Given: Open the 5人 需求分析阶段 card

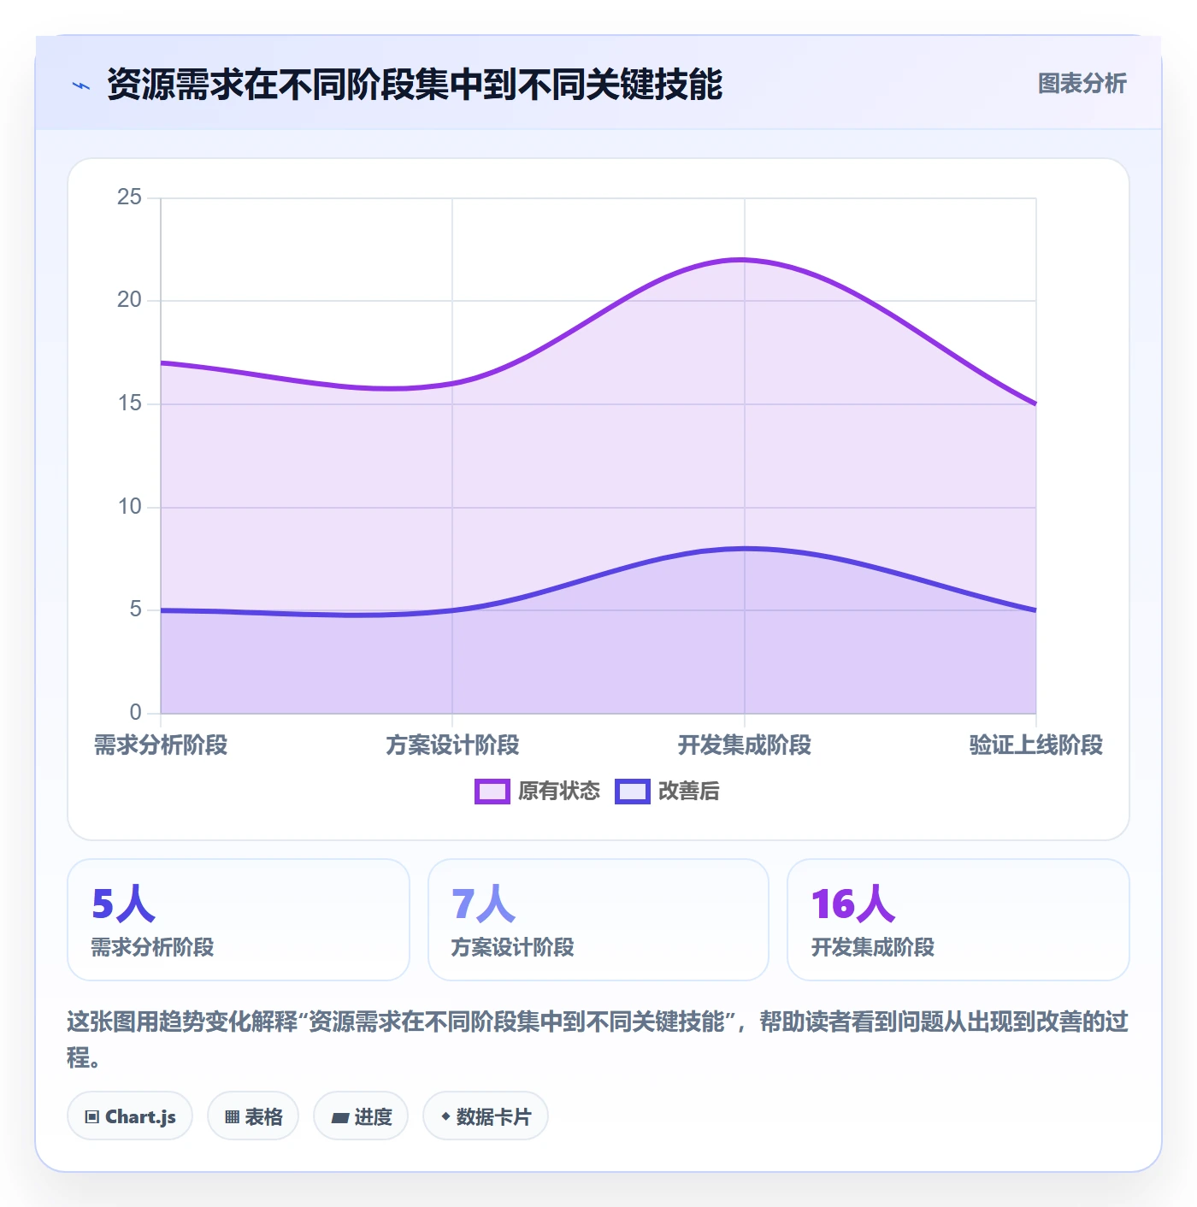Looking at the screenshot, I should [x=239, y=920].
